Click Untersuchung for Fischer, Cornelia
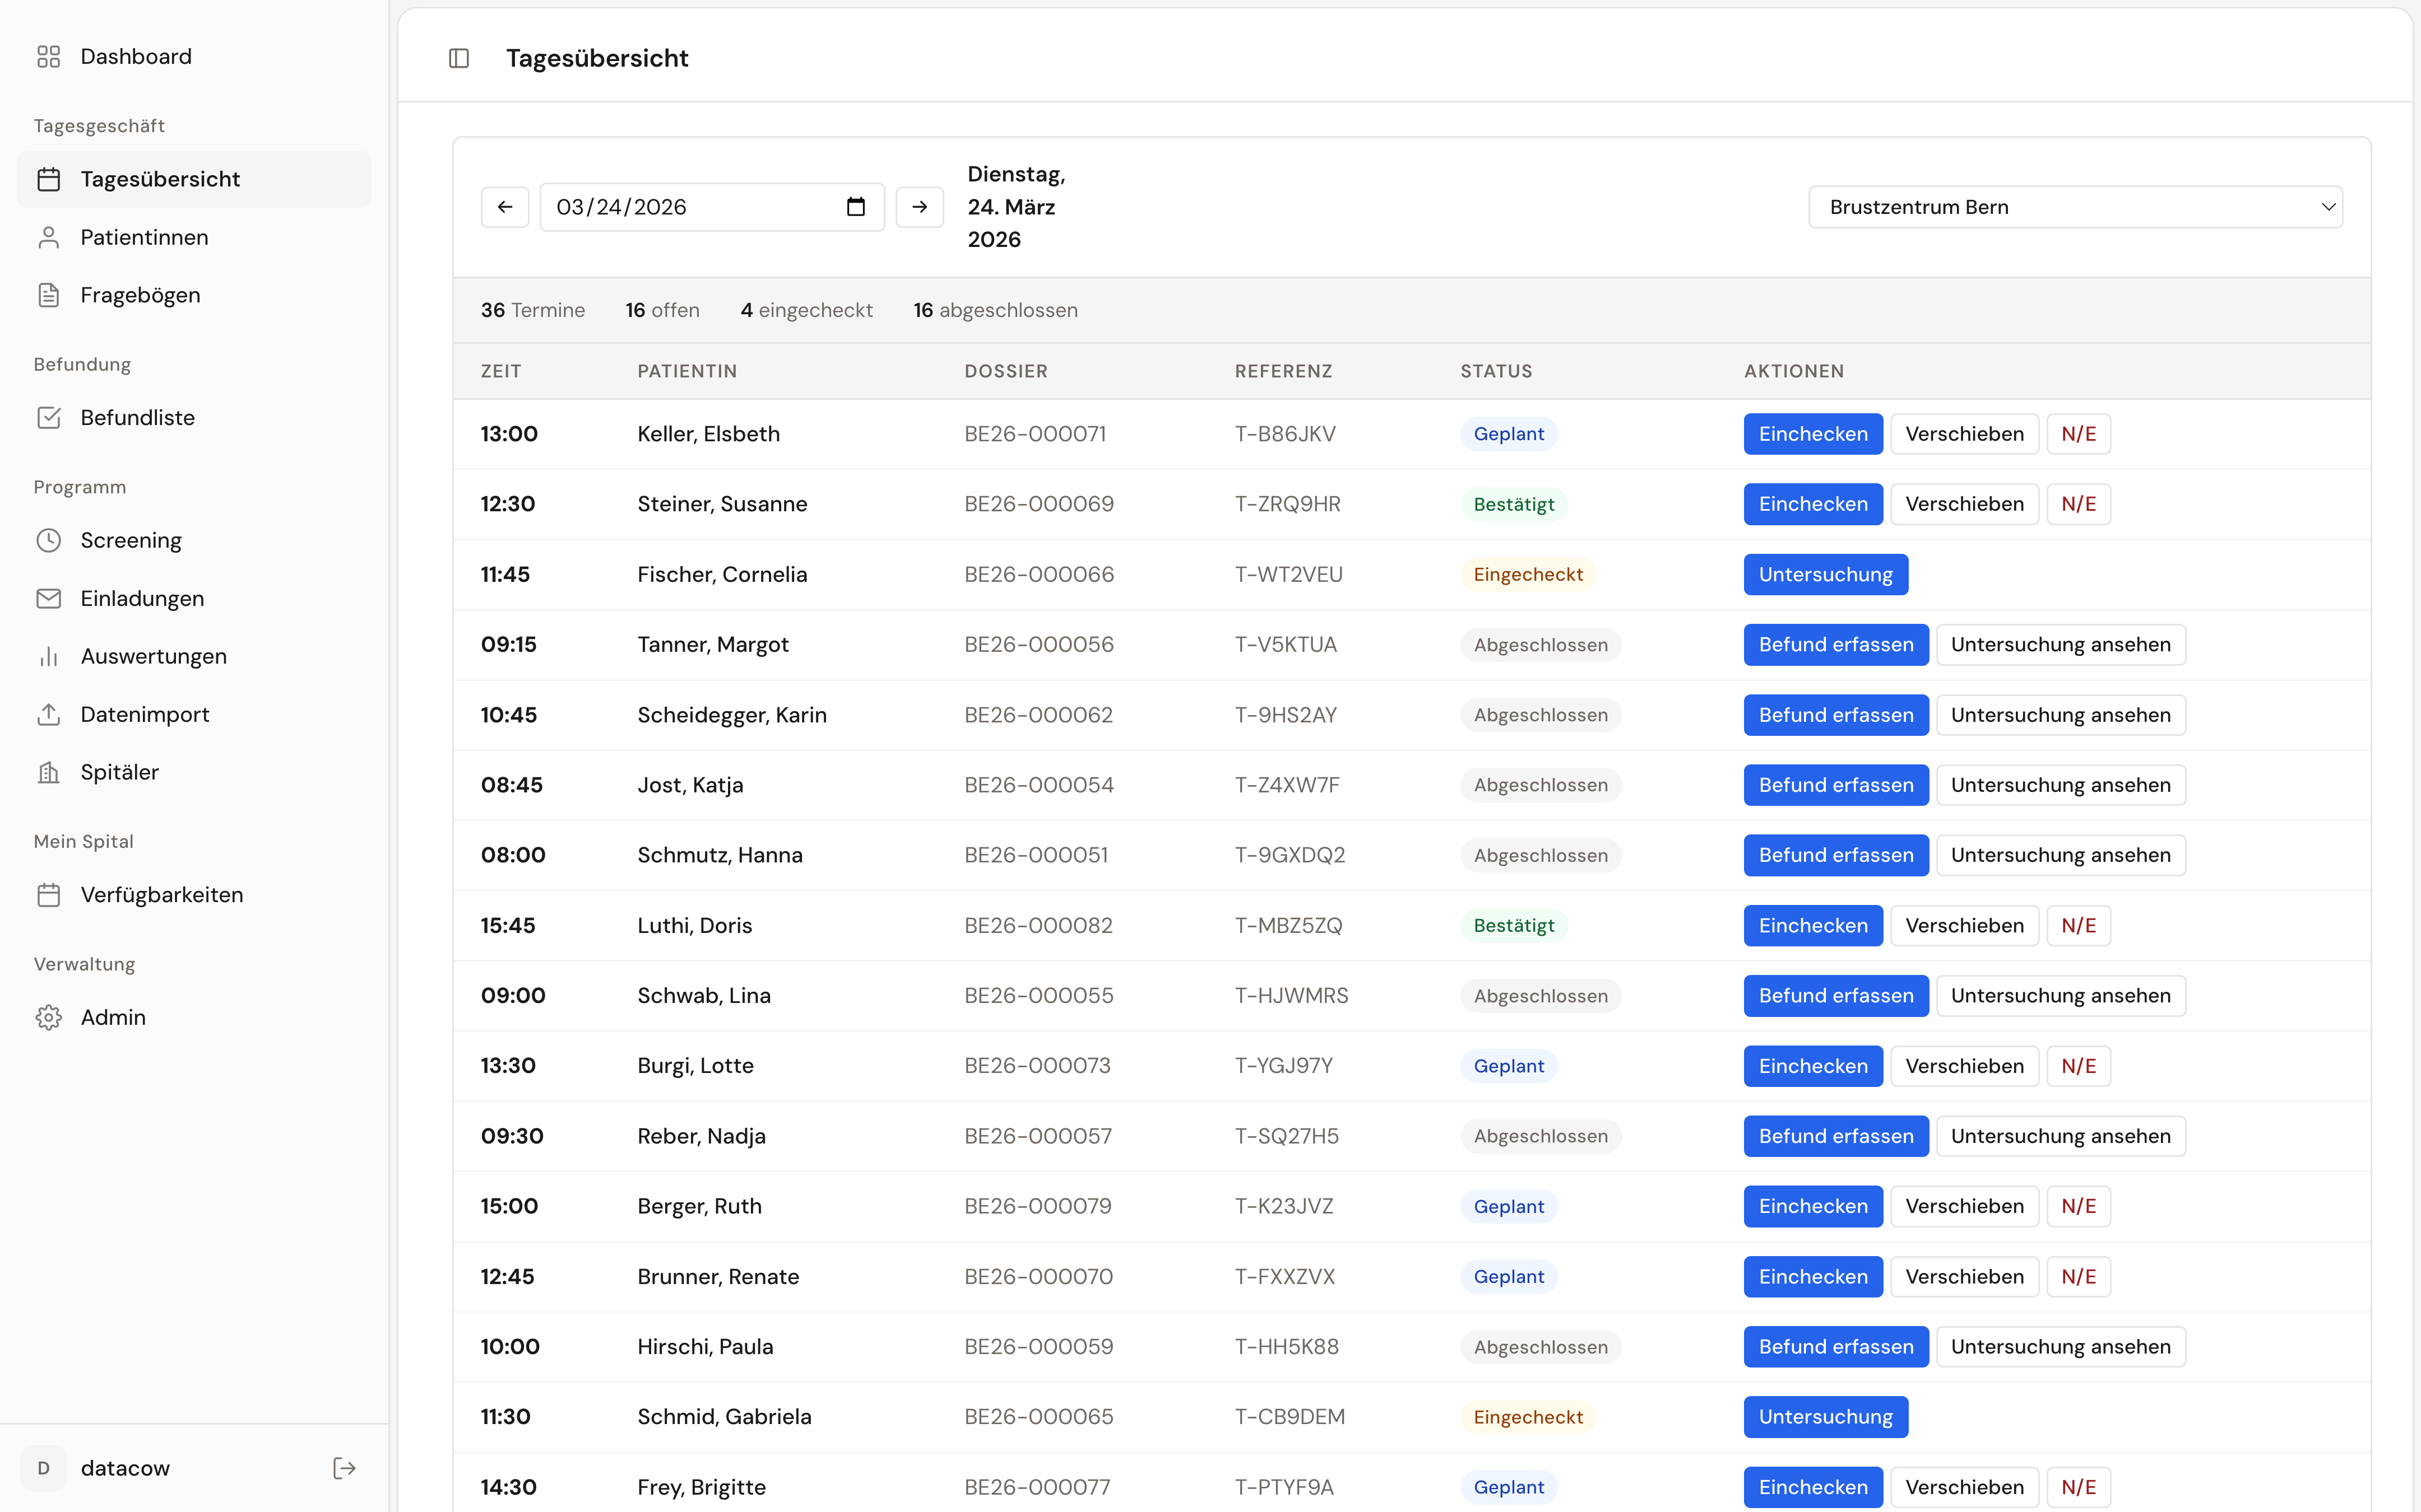The image size is (2421, 1512). tap(1825, 575)
